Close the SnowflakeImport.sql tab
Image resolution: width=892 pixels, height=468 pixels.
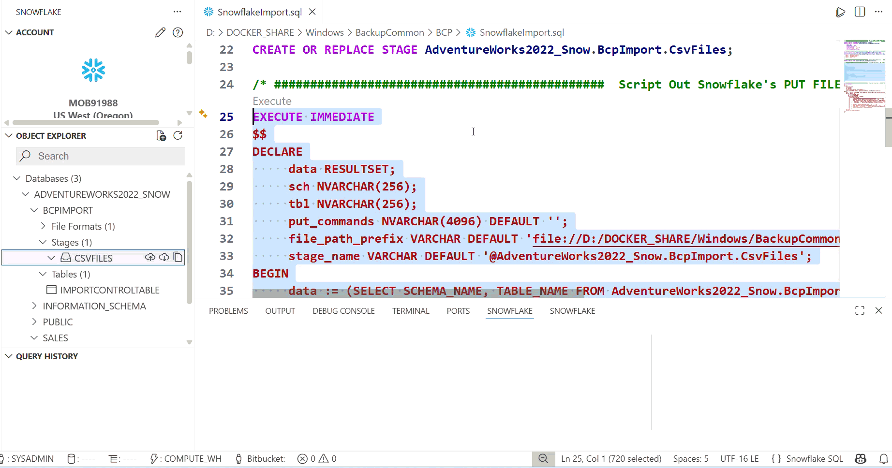pos(312,12)
